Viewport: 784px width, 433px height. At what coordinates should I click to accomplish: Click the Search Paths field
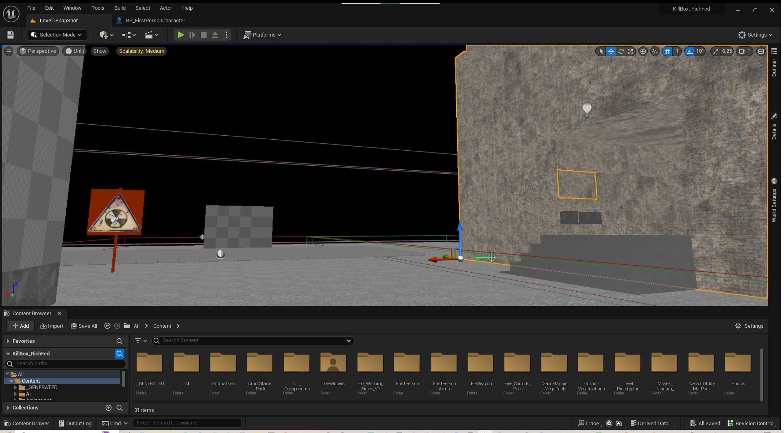point(65,364)
